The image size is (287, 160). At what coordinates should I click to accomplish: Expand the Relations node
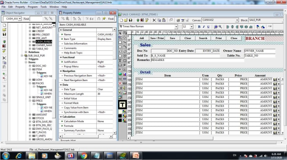click(x=26, y=52)
